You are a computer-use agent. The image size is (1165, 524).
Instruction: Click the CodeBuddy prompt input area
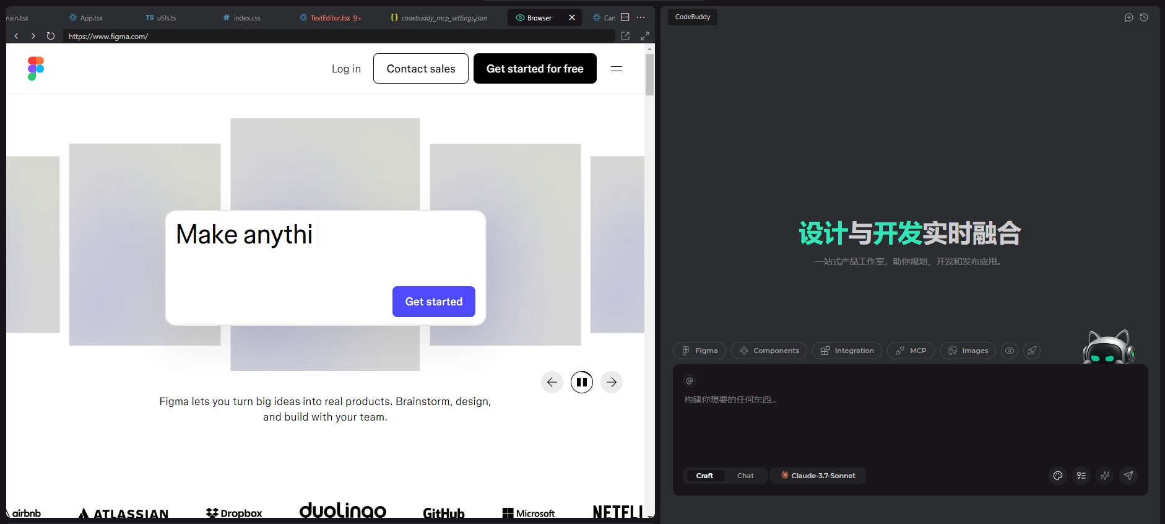click(910, 427)
